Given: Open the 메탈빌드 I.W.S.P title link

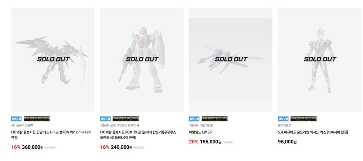Looking at the screenshot, I should (201, 132).
